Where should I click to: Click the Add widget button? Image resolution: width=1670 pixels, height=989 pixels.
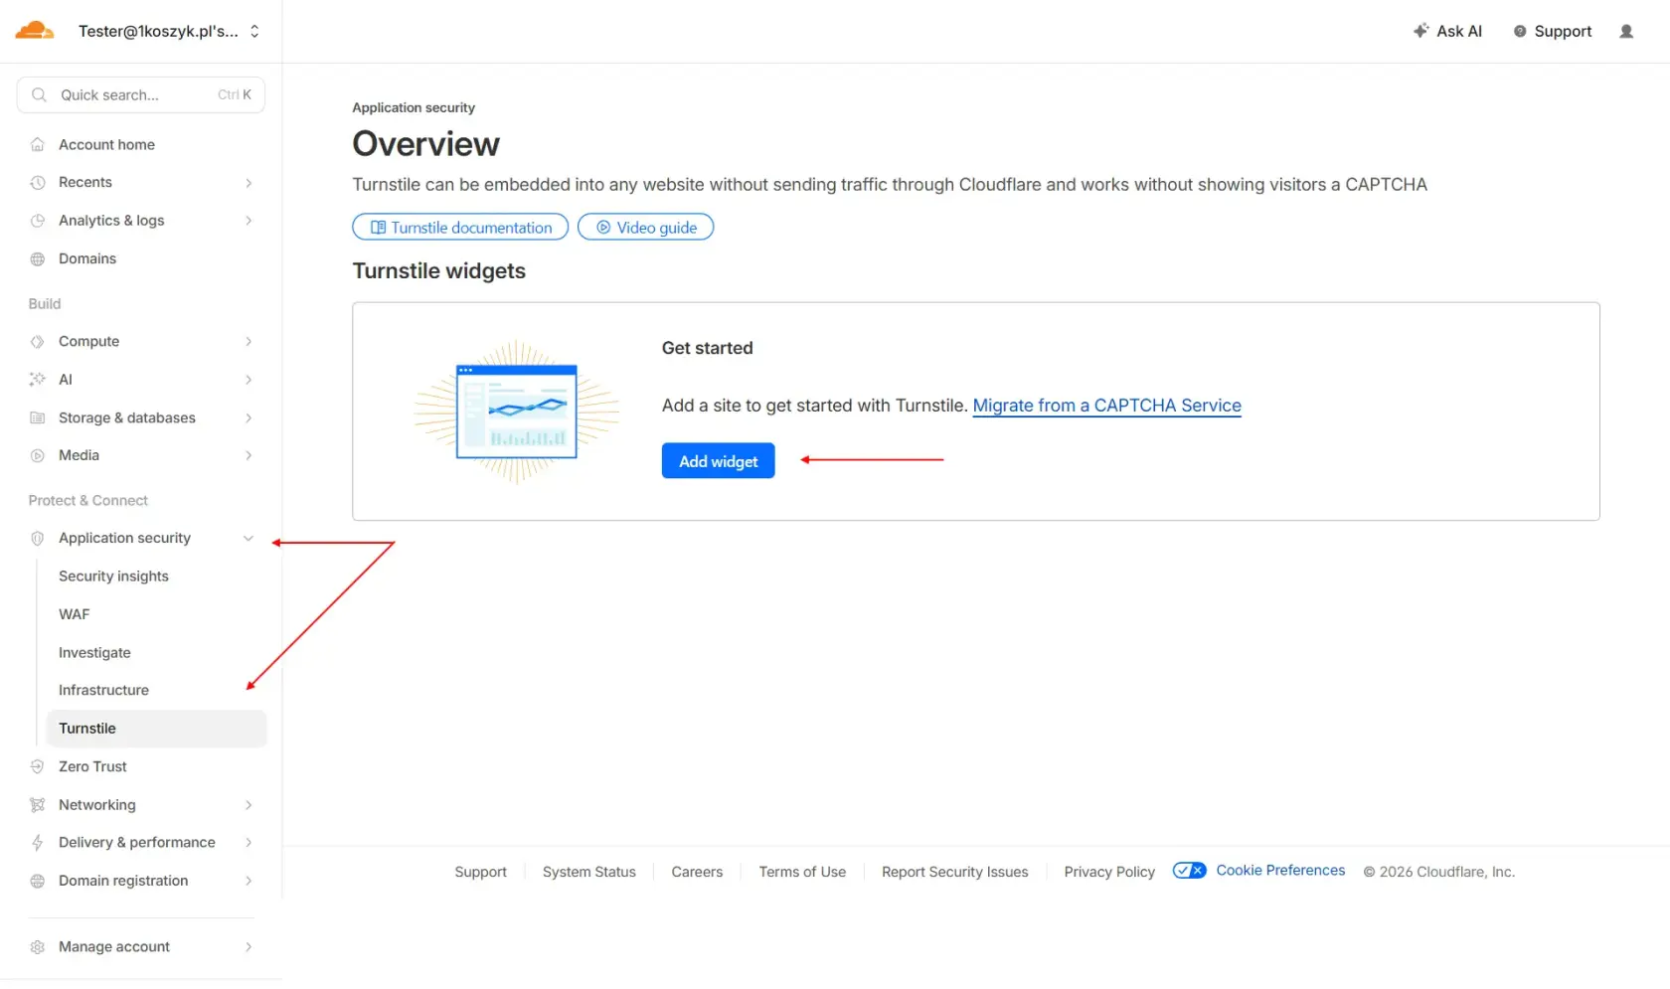(x=718, y=460)
